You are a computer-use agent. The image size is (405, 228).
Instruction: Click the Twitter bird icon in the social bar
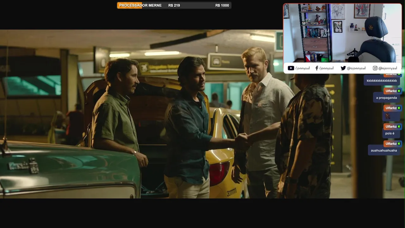coord(343,68)
